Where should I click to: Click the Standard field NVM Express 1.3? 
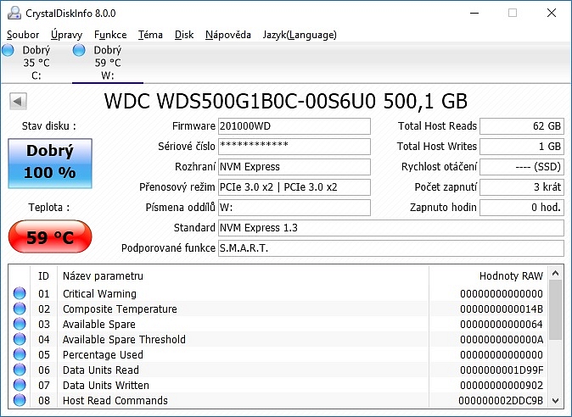pyautogui.click(x=391, y=228)
